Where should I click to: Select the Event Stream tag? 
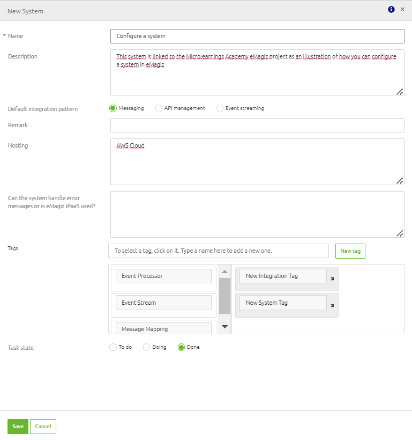[x=163, y=302]
